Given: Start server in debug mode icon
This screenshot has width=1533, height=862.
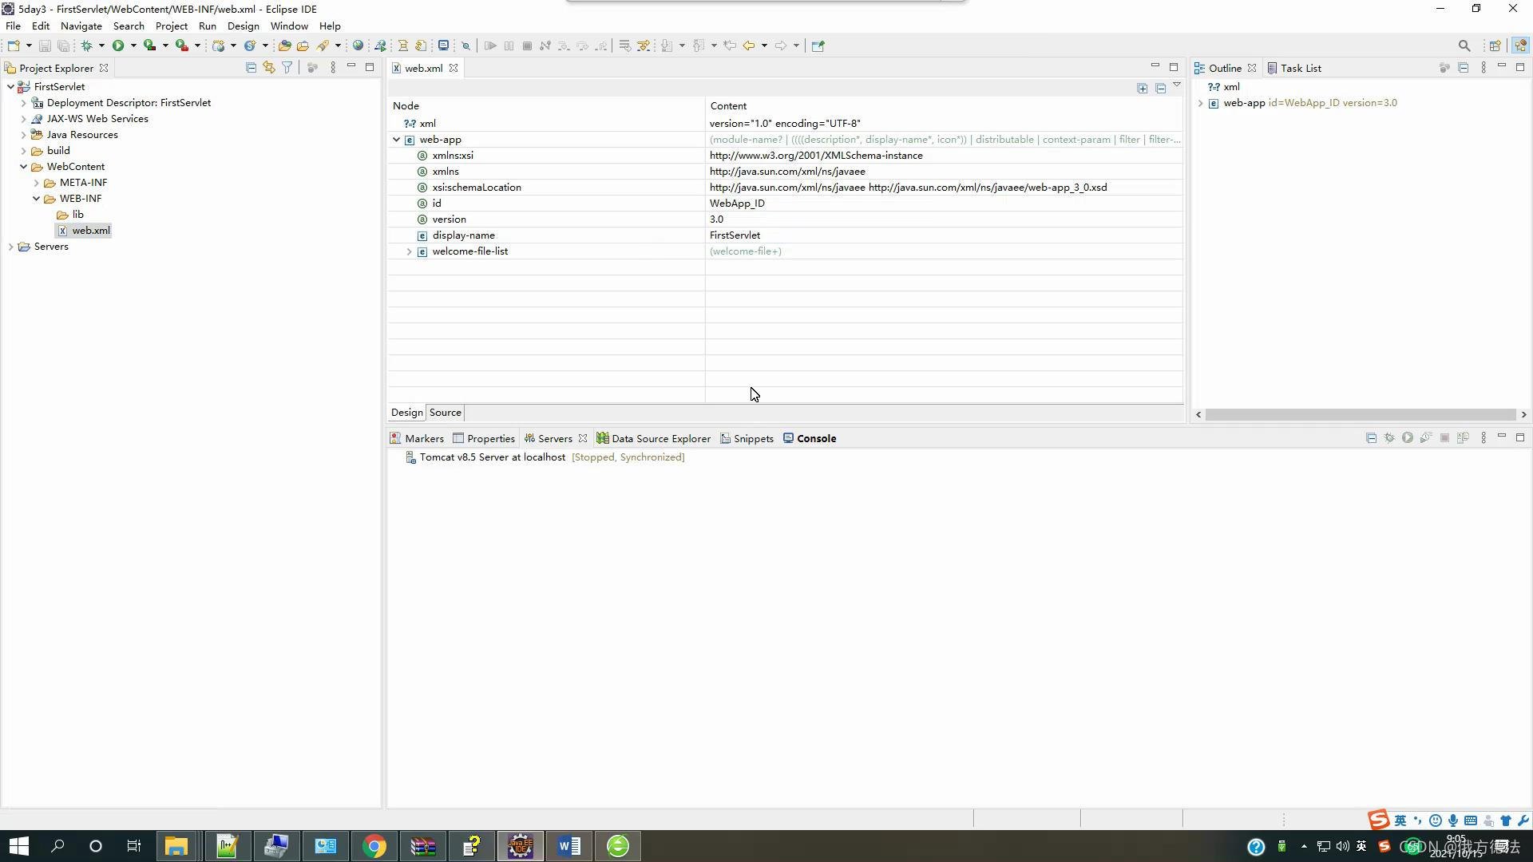Looking at the screenshot, I should point(1389,437).
